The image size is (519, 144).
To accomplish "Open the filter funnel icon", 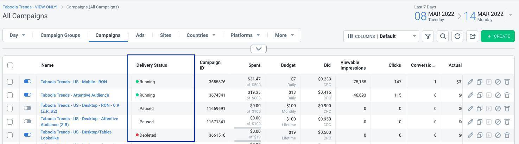I will click(428, 36).
